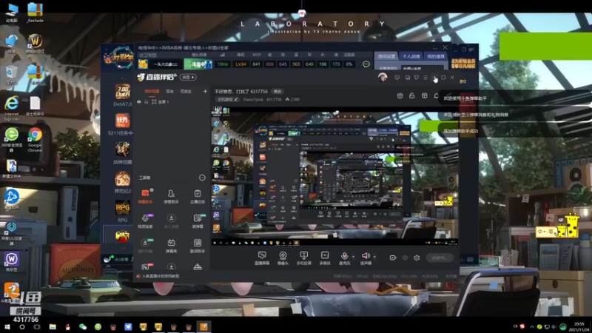Open the 个人战绩 tab in the game window

click(411, 56)
